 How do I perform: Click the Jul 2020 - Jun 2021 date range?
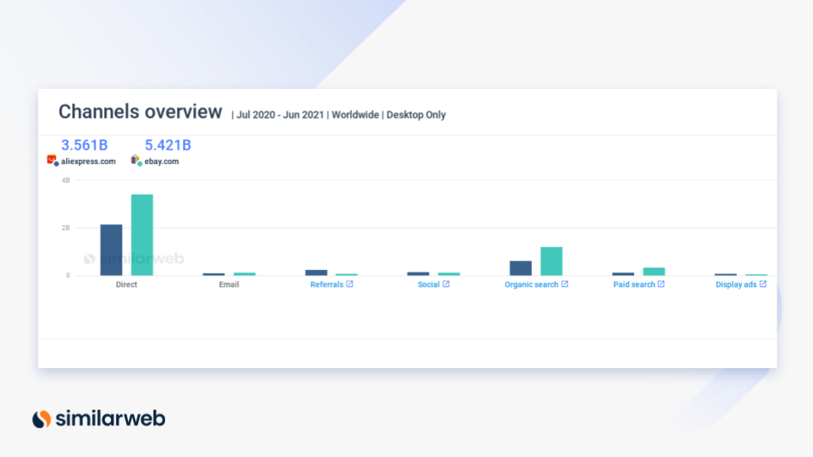pyautogui.click(x=280, y=115)
